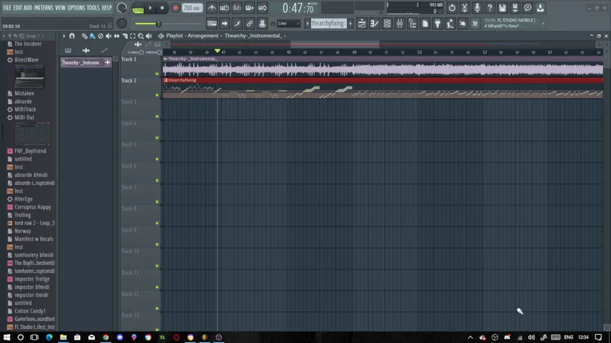
Task: Show the Piano roll icon
Action: [x=375, y=24]
